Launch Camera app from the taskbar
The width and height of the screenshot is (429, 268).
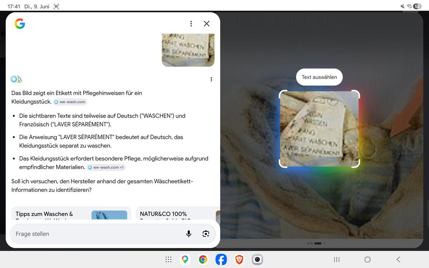257,259
